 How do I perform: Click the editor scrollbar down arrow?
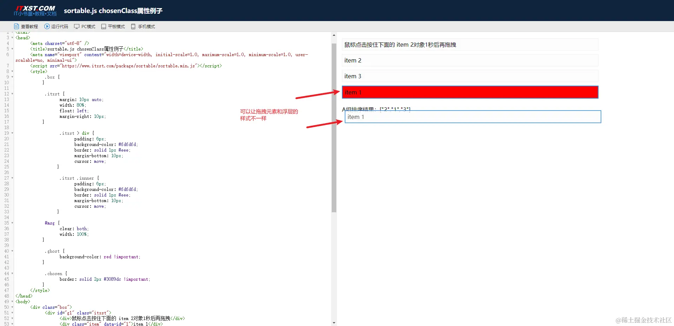click(x=334, y=323)
